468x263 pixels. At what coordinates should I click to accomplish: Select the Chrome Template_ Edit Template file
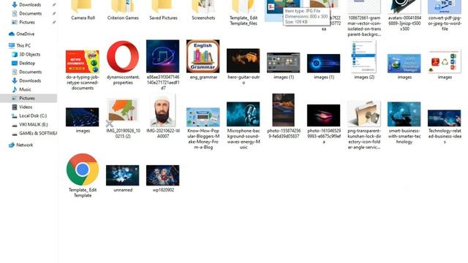click(x=83, y=175)
